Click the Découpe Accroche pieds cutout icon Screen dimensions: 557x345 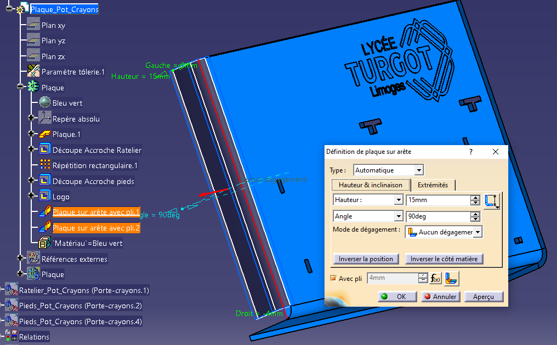click(45, 181)
